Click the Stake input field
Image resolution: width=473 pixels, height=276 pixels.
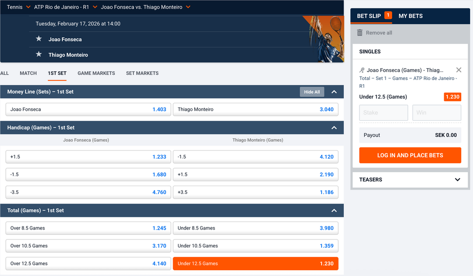point(384,113)
